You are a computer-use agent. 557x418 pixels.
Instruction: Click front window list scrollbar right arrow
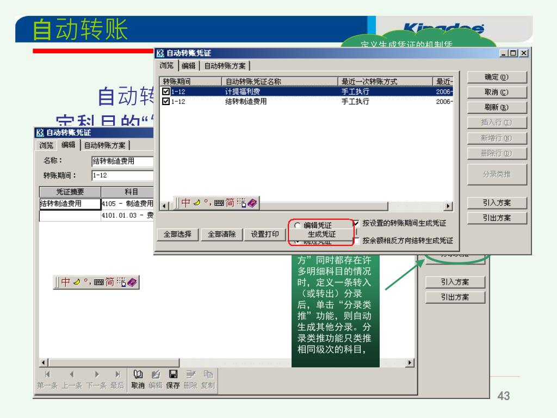click(448, 206)
